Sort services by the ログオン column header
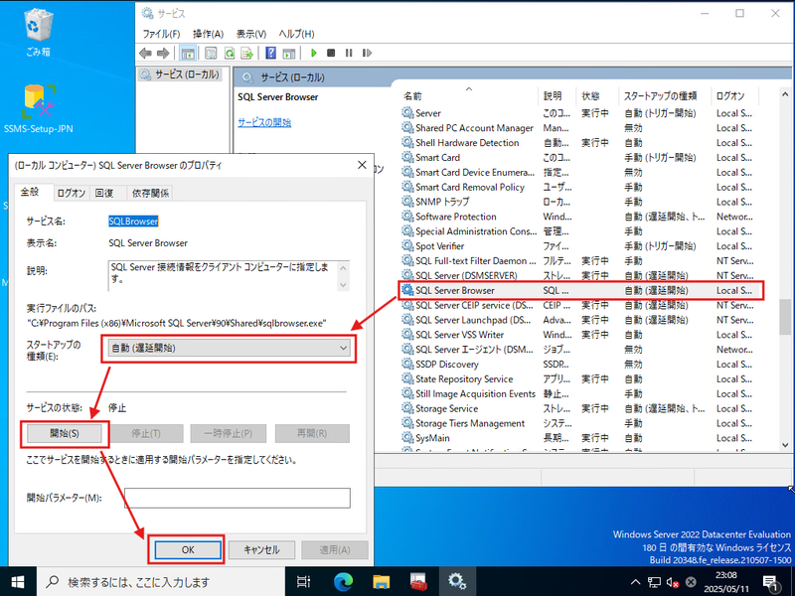This screenshot has height=596, width=795. point(735,95)
